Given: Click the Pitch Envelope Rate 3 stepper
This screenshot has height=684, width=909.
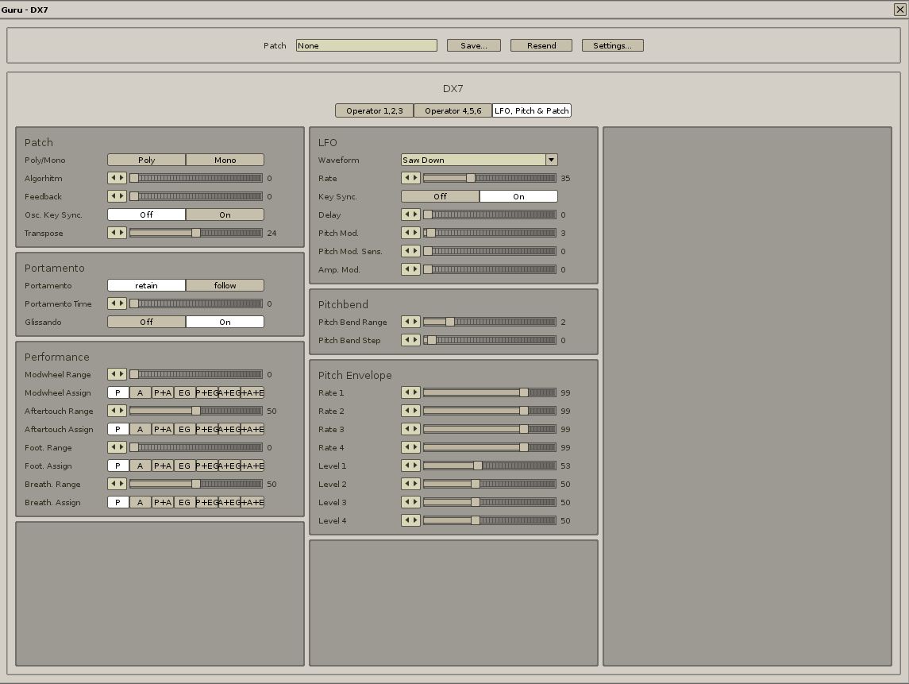Looking at the screenshot, I should point(410,429).
